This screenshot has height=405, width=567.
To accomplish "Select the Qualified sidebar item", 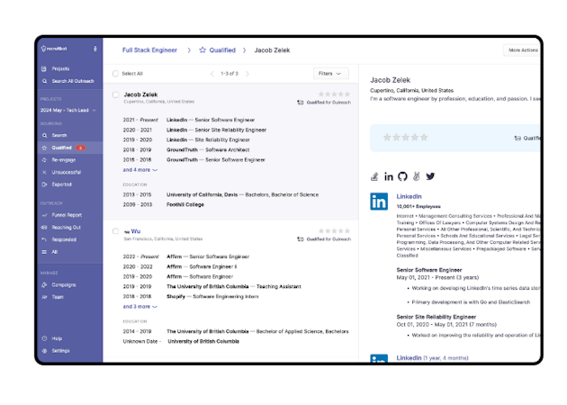I will (x=70, y=148).
